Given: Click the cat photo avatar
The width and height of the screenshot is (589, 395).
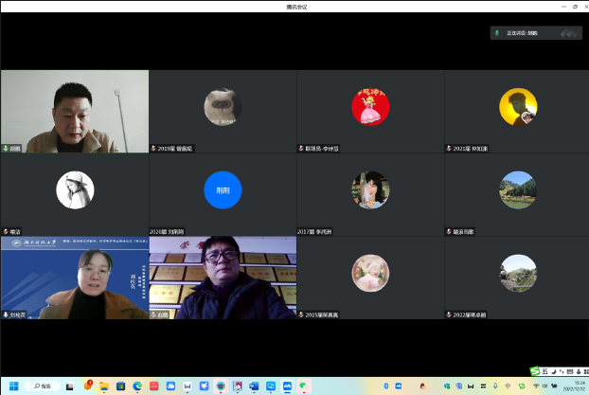Looking at the screenshot, I should pos(223,107).
